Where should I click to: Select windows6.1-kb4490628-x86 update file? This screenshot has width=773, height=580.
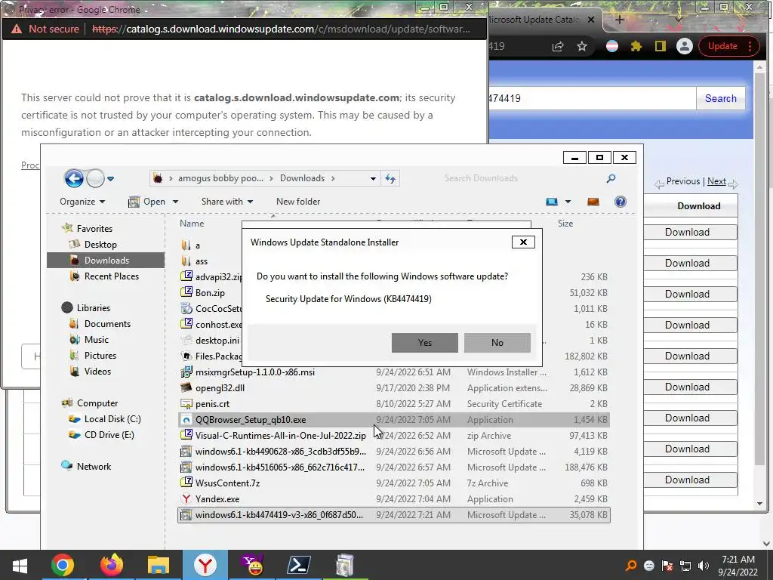[281, 452]
